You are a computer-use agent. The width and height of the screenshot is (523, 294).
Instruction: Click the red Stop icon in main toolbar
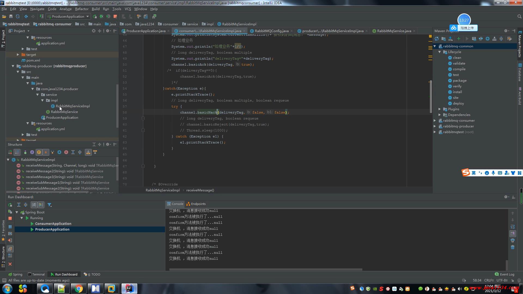point(115,16)
